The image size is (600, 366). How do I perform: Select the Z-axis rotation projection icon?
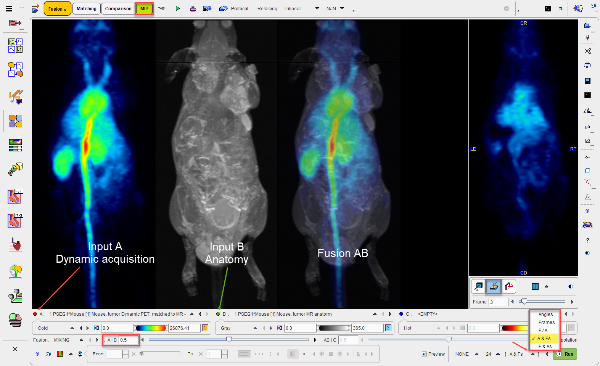click(x=478, y=286)
